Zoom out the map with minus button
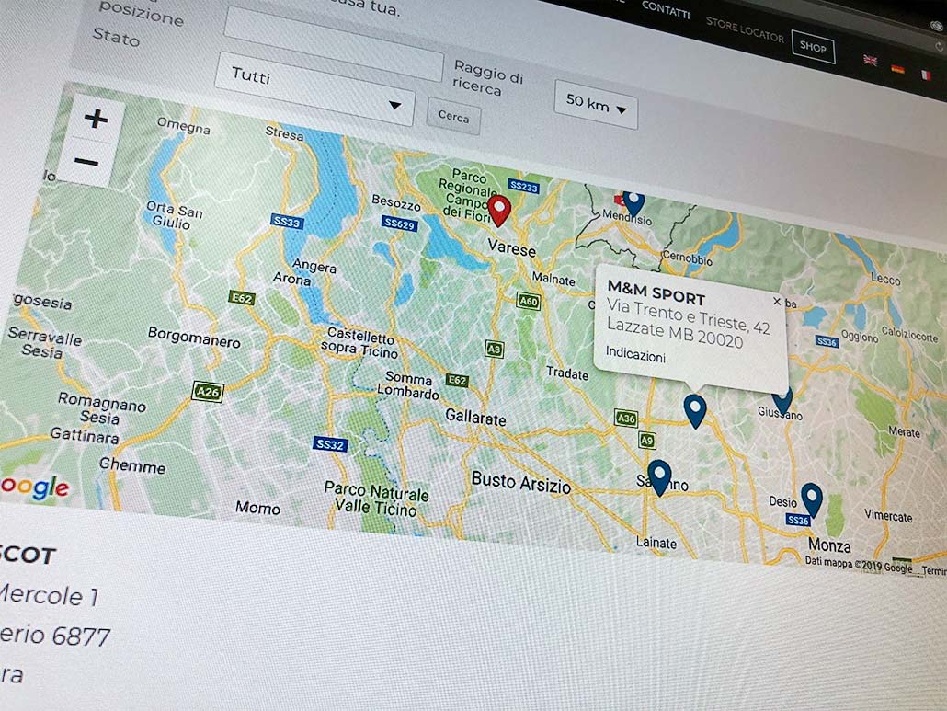This screenshot has width=947, height=711. click(86, 162)
